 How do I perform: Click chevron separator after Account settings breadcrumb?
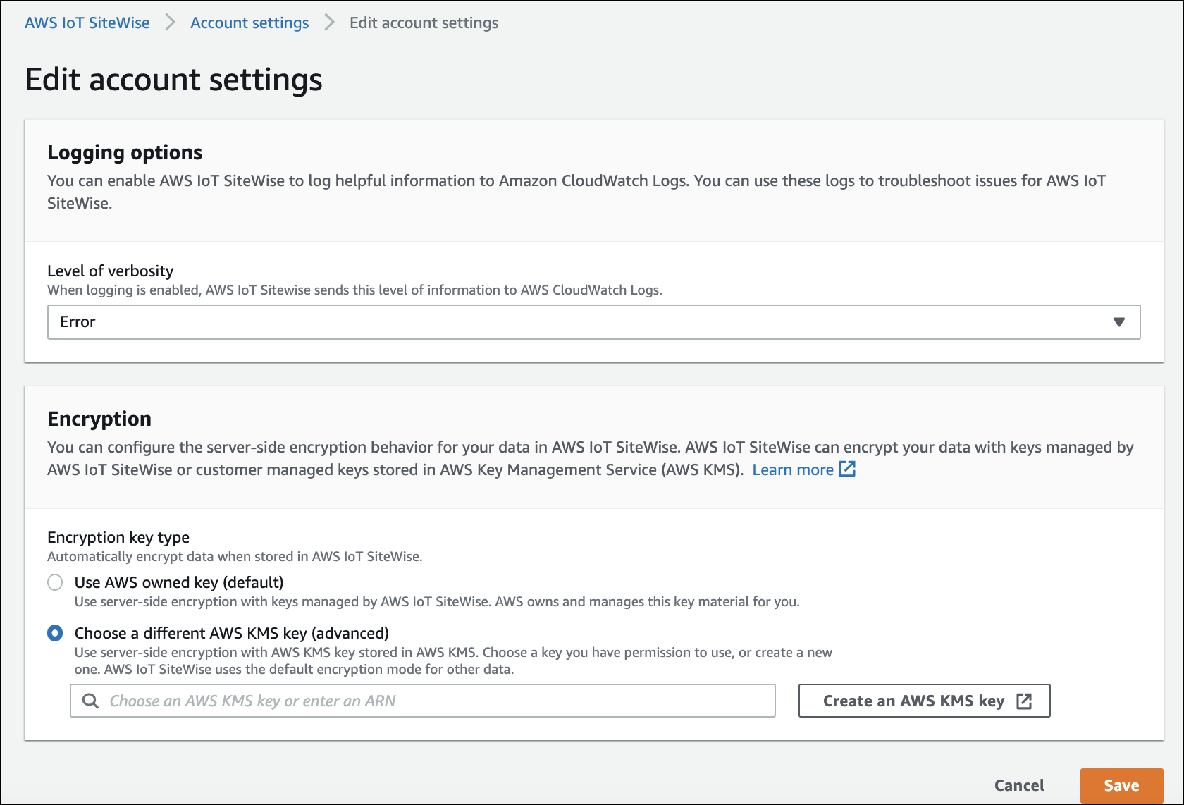click(329, 23)
